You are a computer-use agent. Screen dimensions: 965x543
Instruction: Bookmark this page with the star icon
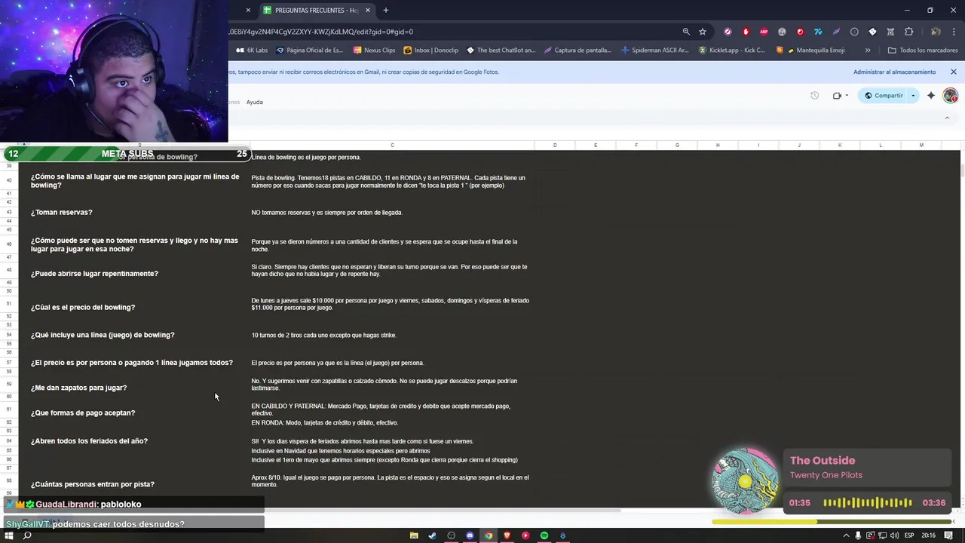click(x=703, y=32)
